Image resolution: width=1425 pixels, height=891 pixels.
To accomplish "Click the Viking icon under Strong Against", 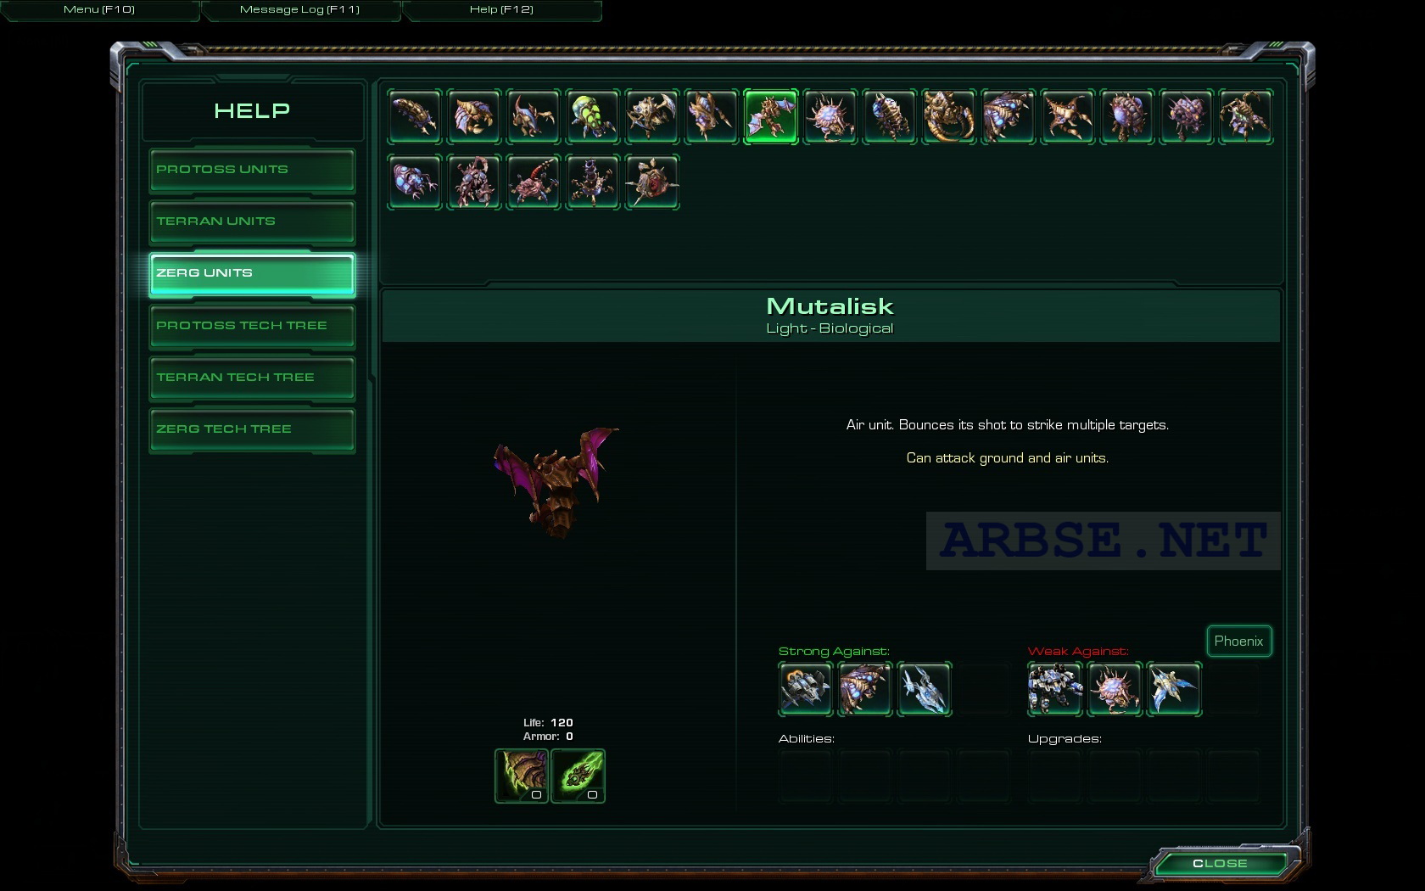I will pyautogui.click(x=805, y=689).
